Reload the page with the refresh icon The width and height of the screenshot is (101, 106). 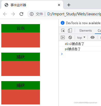21,14
